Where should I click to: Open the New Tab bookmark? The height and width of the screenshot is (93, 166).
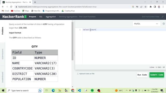(x=36, y=11)
